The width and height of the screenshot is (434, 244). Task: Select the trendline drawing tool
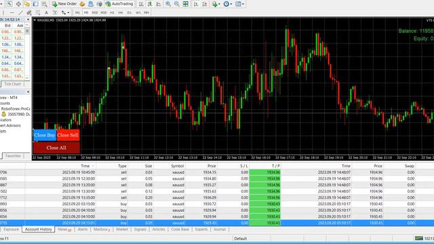click(x=20, y=12)
